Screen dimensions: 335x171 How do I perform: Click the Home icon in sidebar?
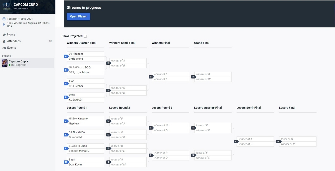tap(4, 35)
